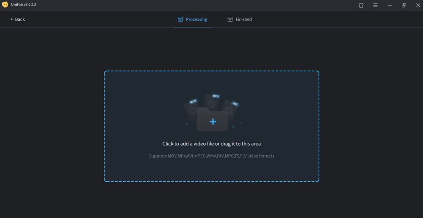
Task: Click the Processing tab list icon
Action: click(180, 19)
